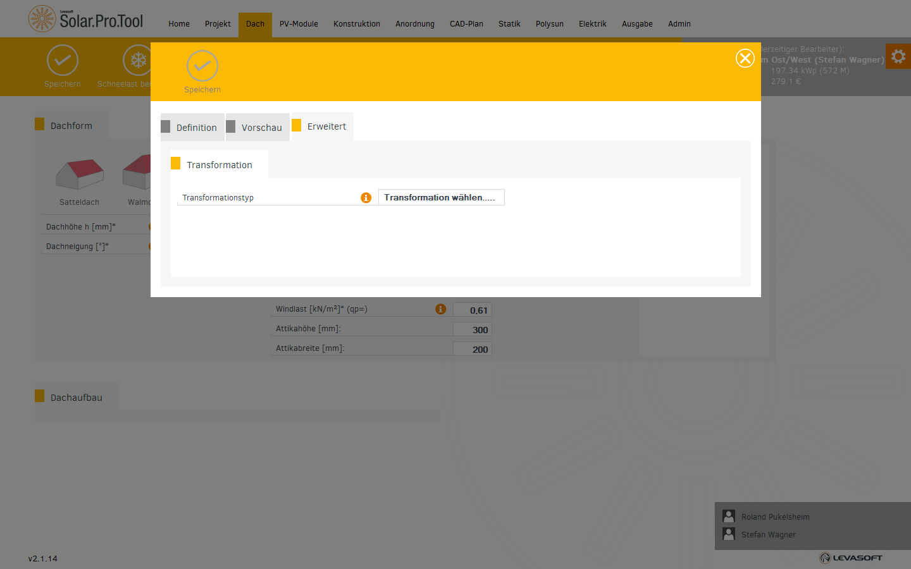Click the Transformation section header
911x569 pixels.
coord(220,164)
